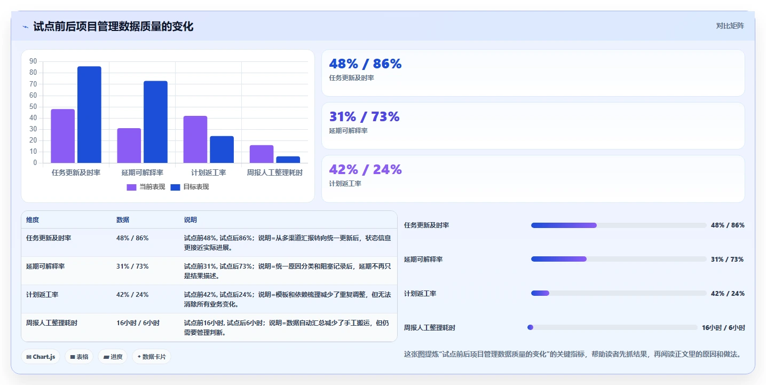Click the purple bar for 周报人工整理耗时
This screenshot has width=766, height=385.
click(262, 154)
